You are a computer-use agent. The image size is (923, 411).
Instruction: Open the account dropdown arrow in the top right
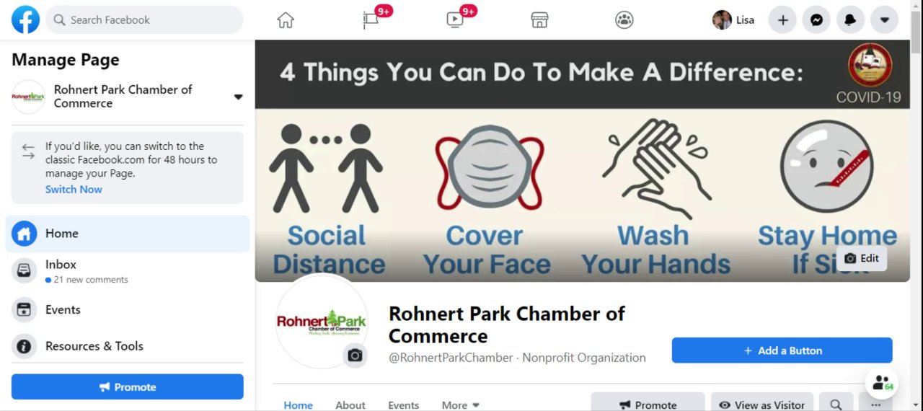coord(884,20)
